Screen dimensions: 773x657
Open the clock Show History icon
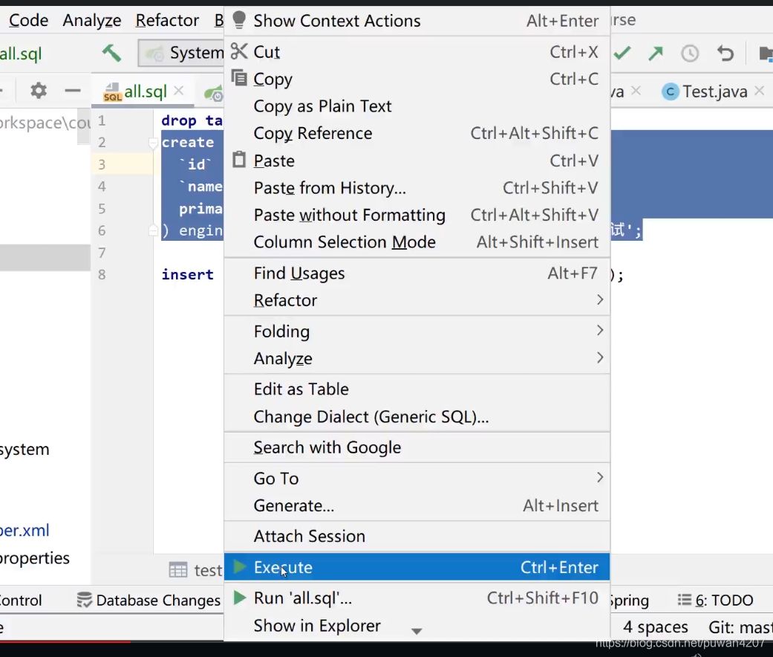pyautogui.click(x=690, y=53)
